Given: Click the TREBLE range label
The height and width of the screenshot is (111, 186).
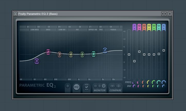Looking at the screenshot, I should [113, 30].
